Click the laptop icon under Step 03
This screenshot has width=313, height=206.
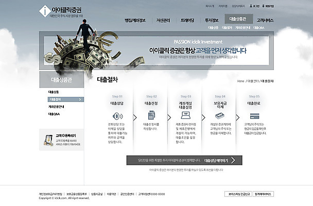pyautogui.click(x=186, y=115)
